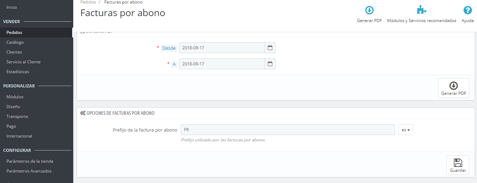Click the Pedidos breadcrumb link

(88, 2)
